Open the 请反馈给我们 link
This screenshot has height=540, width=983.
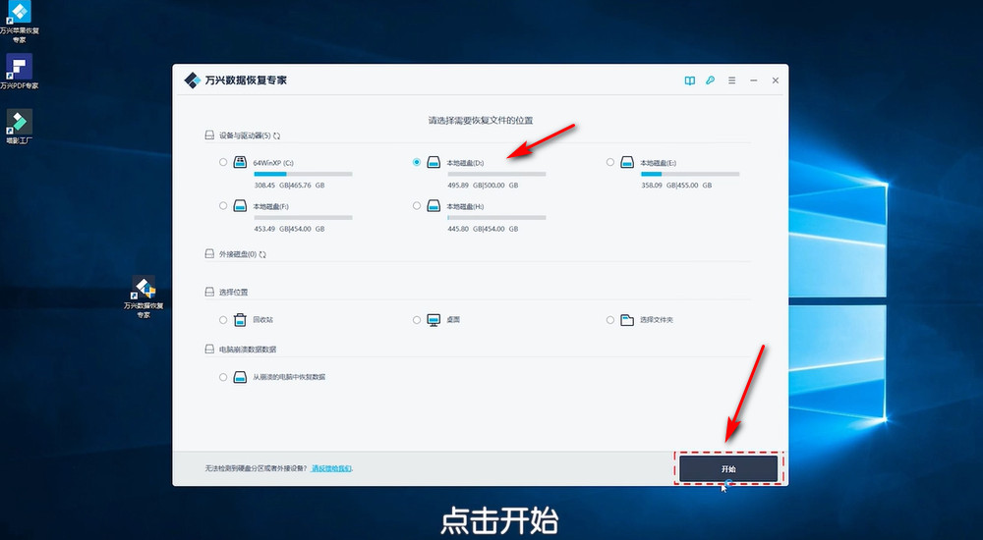331,468
